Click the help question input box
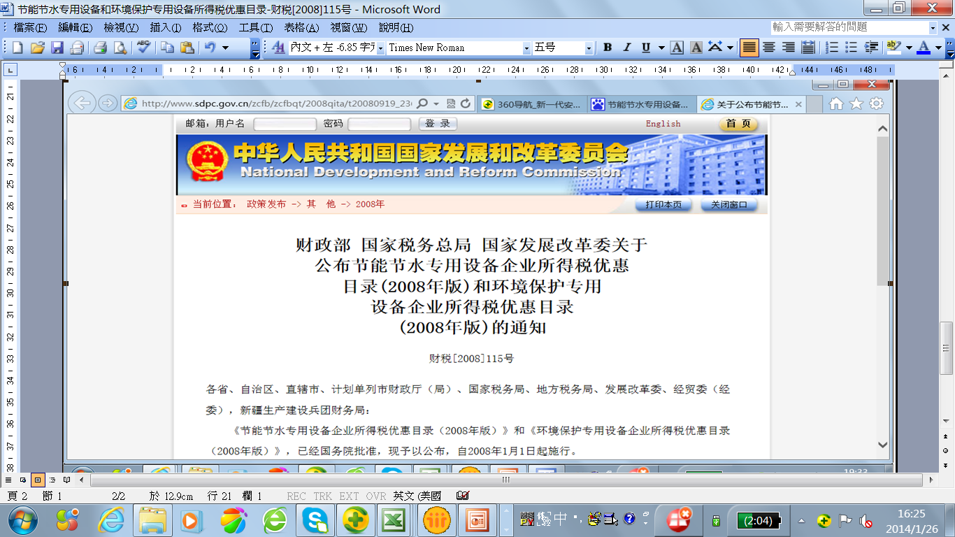 pos(849,27)
